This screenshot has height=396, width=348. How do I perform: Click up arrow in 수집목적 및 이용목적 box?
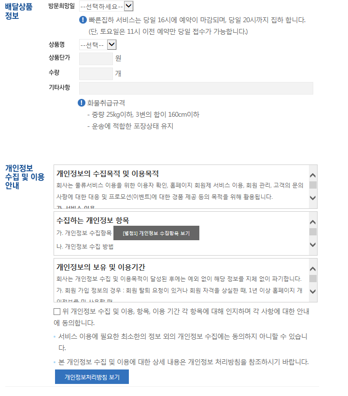coord(313,175)
